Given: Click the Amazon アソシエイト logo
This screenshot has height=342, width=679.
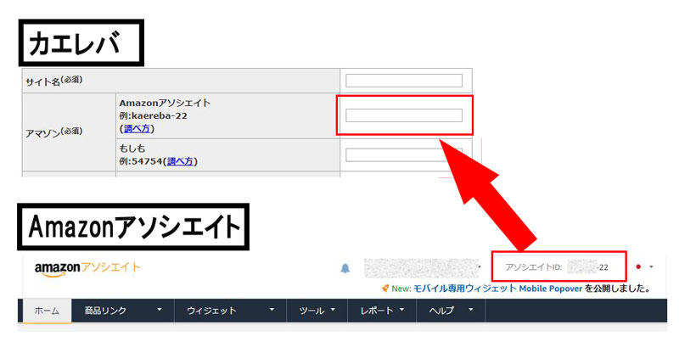Looking at the screenshot, I should [x=87, y=268].
